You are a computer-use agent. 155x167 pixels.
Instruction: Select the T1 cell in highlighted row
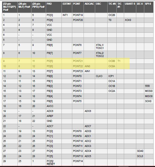click(x=119, y=61)
